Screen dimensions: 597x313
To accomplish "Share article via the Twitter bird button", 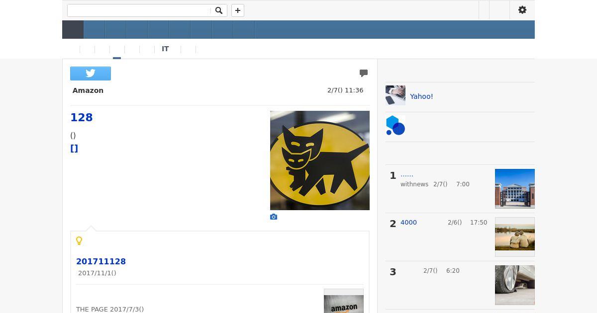I will [91, 74].
